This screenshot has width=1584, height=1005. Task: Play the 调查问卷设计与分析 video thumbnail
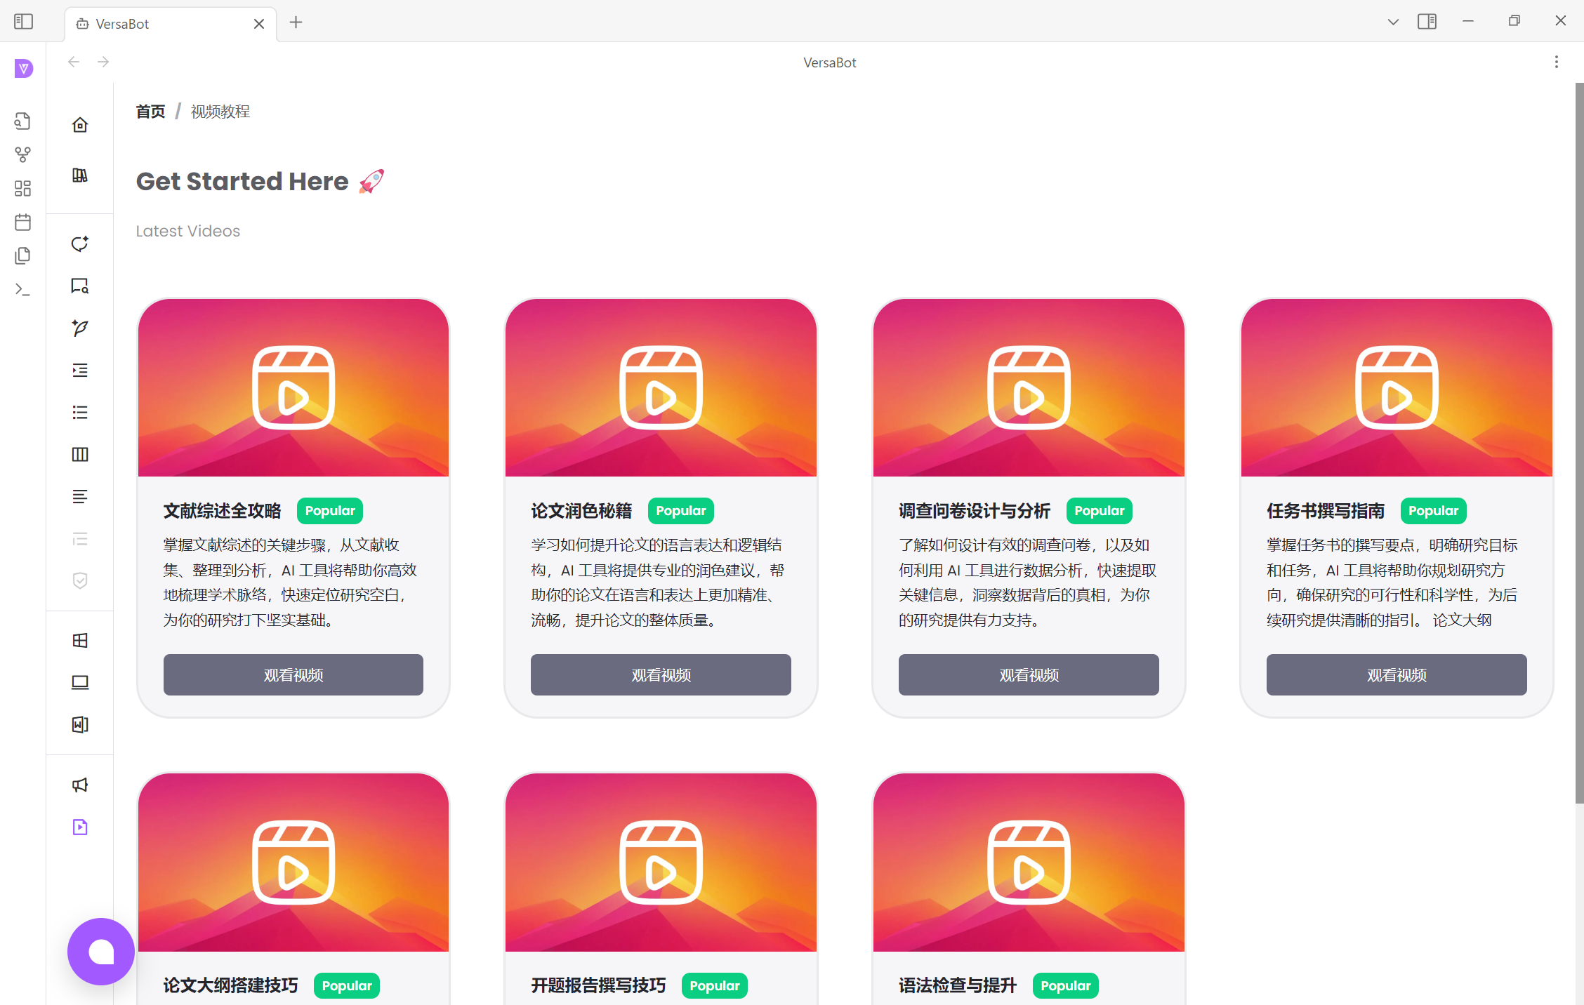pyautogui.click(x=1028, y=387)
